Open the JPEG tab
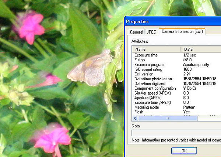Screen dimensions: 221x157 (152, 32)
